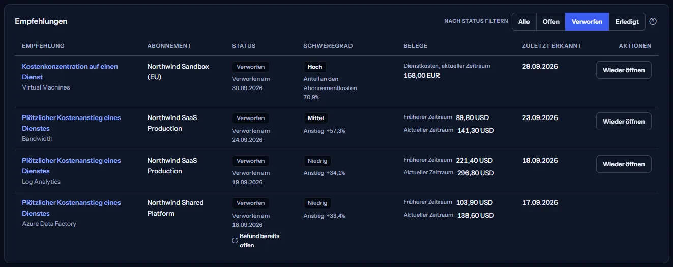Click the date '17.09.2026'
The width and height of the screenshot is (673, 267).
(540, 202)
